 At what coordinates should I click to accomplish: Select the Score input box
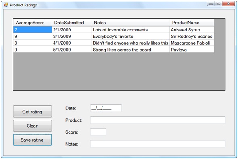point(98,132)
